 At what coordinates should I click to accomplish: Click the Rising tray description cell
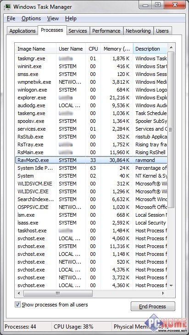(x=151, y=144)
